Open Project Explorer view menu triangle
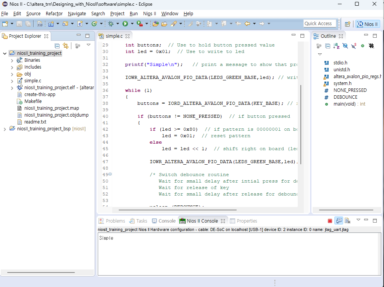This screenshot has width=384, height=287. click(x=89, y=45)
